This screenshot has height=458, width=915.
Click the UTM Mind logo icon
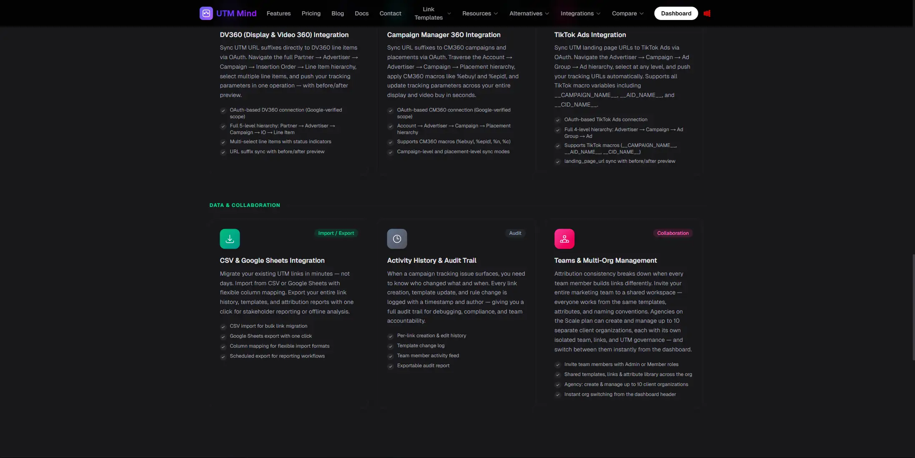click(206, 13)
